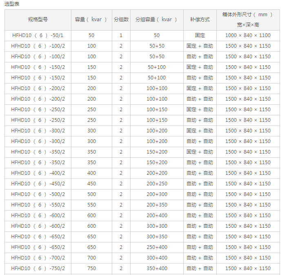Screen dimensions: 282x275
Task: Select model cell HFHD10（6）-500/2
Action: click(x=38, y=194)
